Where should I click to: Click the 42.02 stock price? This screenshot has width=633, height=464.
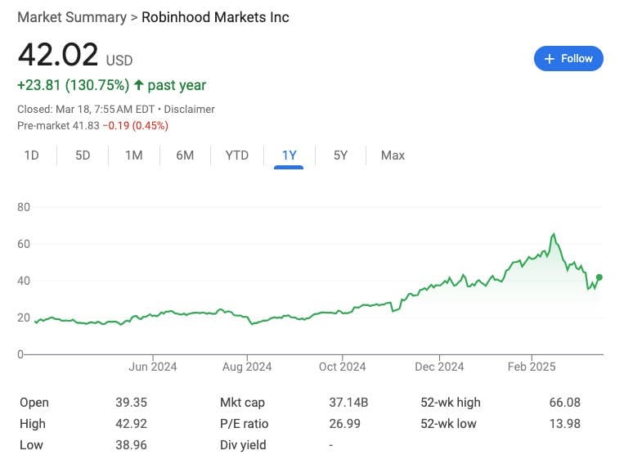point(56,56)
